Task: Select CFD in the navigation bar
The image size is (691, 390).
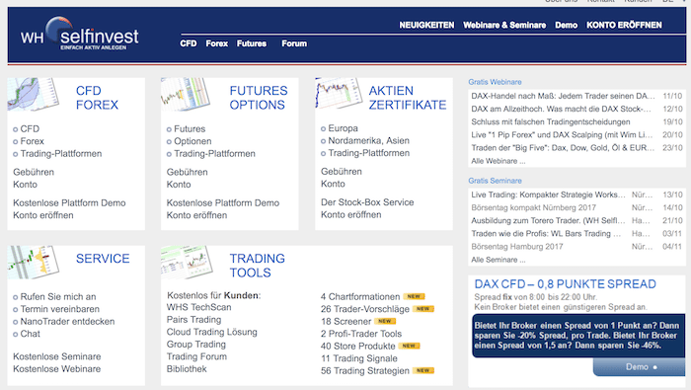Action: tap(189, 43)
